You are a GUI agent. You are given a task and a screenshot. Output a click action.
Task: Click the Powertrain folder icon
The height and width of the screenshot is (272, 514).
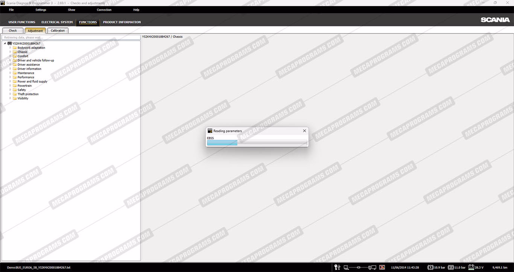click(15, 86)
